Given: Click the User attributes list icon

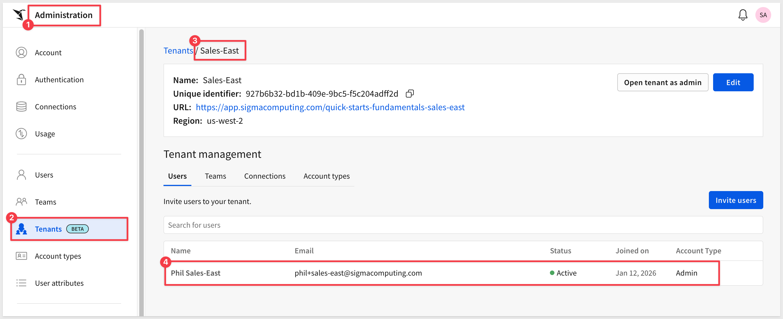Looking at the screenshot, I should click(21, 283).
